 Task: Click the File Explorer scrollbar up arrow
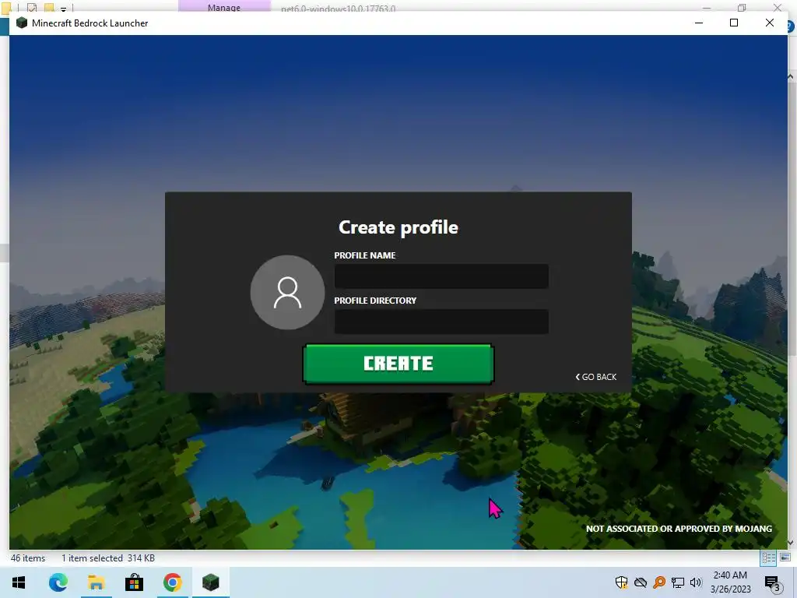(791, 76)
